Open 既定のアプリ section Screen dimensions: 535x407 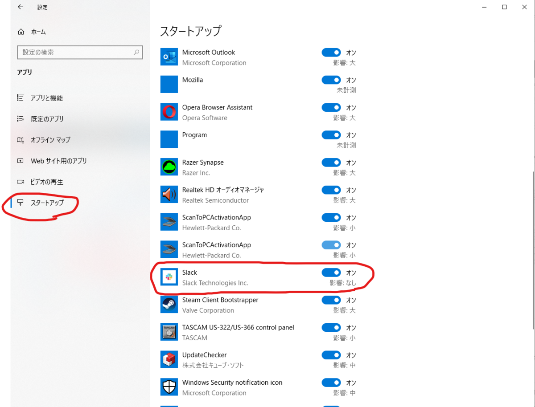click(47, 119)
